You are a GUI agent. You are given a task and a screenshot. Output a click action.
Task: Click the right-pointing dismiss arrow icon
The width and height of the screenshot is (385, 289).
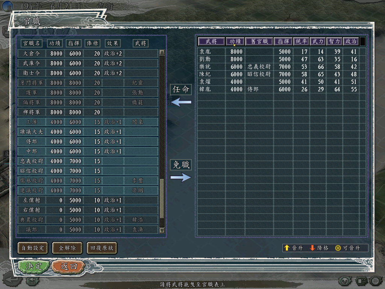pyautogui.click(x=181, y=177)
